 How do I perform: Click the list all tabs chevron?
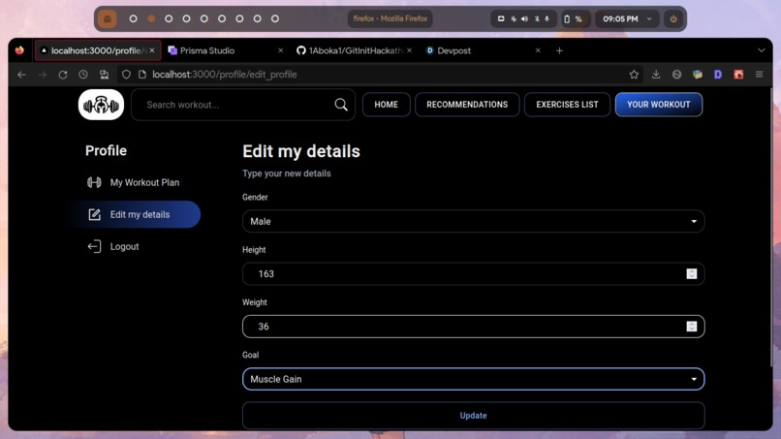[761, 50]
